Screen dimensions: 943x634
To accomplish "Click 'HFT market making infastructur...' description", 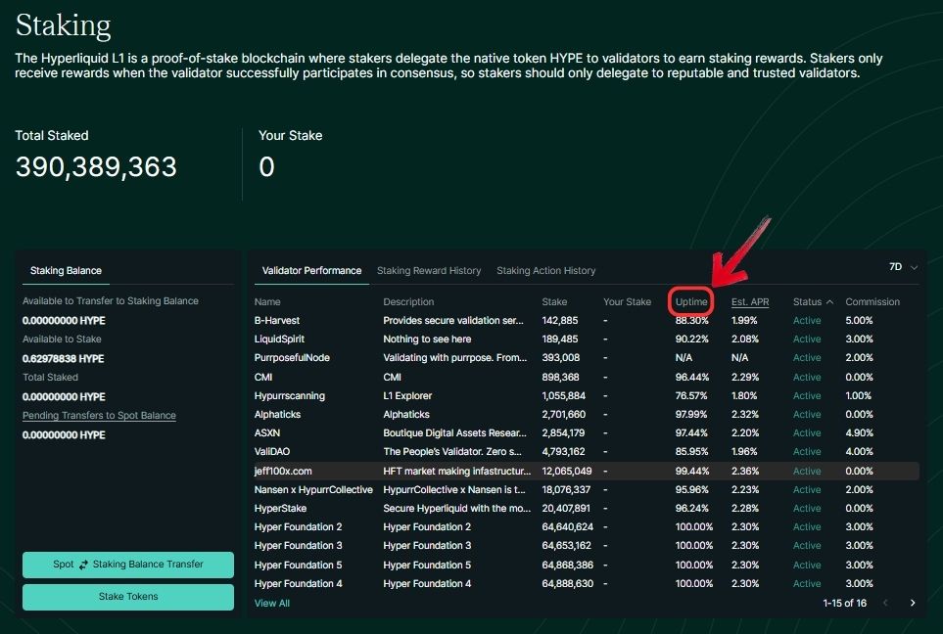I will click(x=457, y=472).
